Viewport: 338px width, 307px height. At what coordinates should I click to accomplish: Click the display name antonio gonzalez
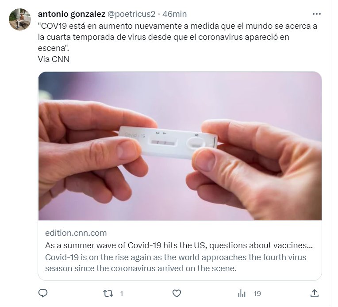(72, 14)
